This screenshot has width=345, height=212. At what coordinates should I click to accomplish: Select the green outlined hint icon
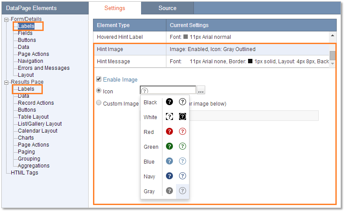coord(183,147)
